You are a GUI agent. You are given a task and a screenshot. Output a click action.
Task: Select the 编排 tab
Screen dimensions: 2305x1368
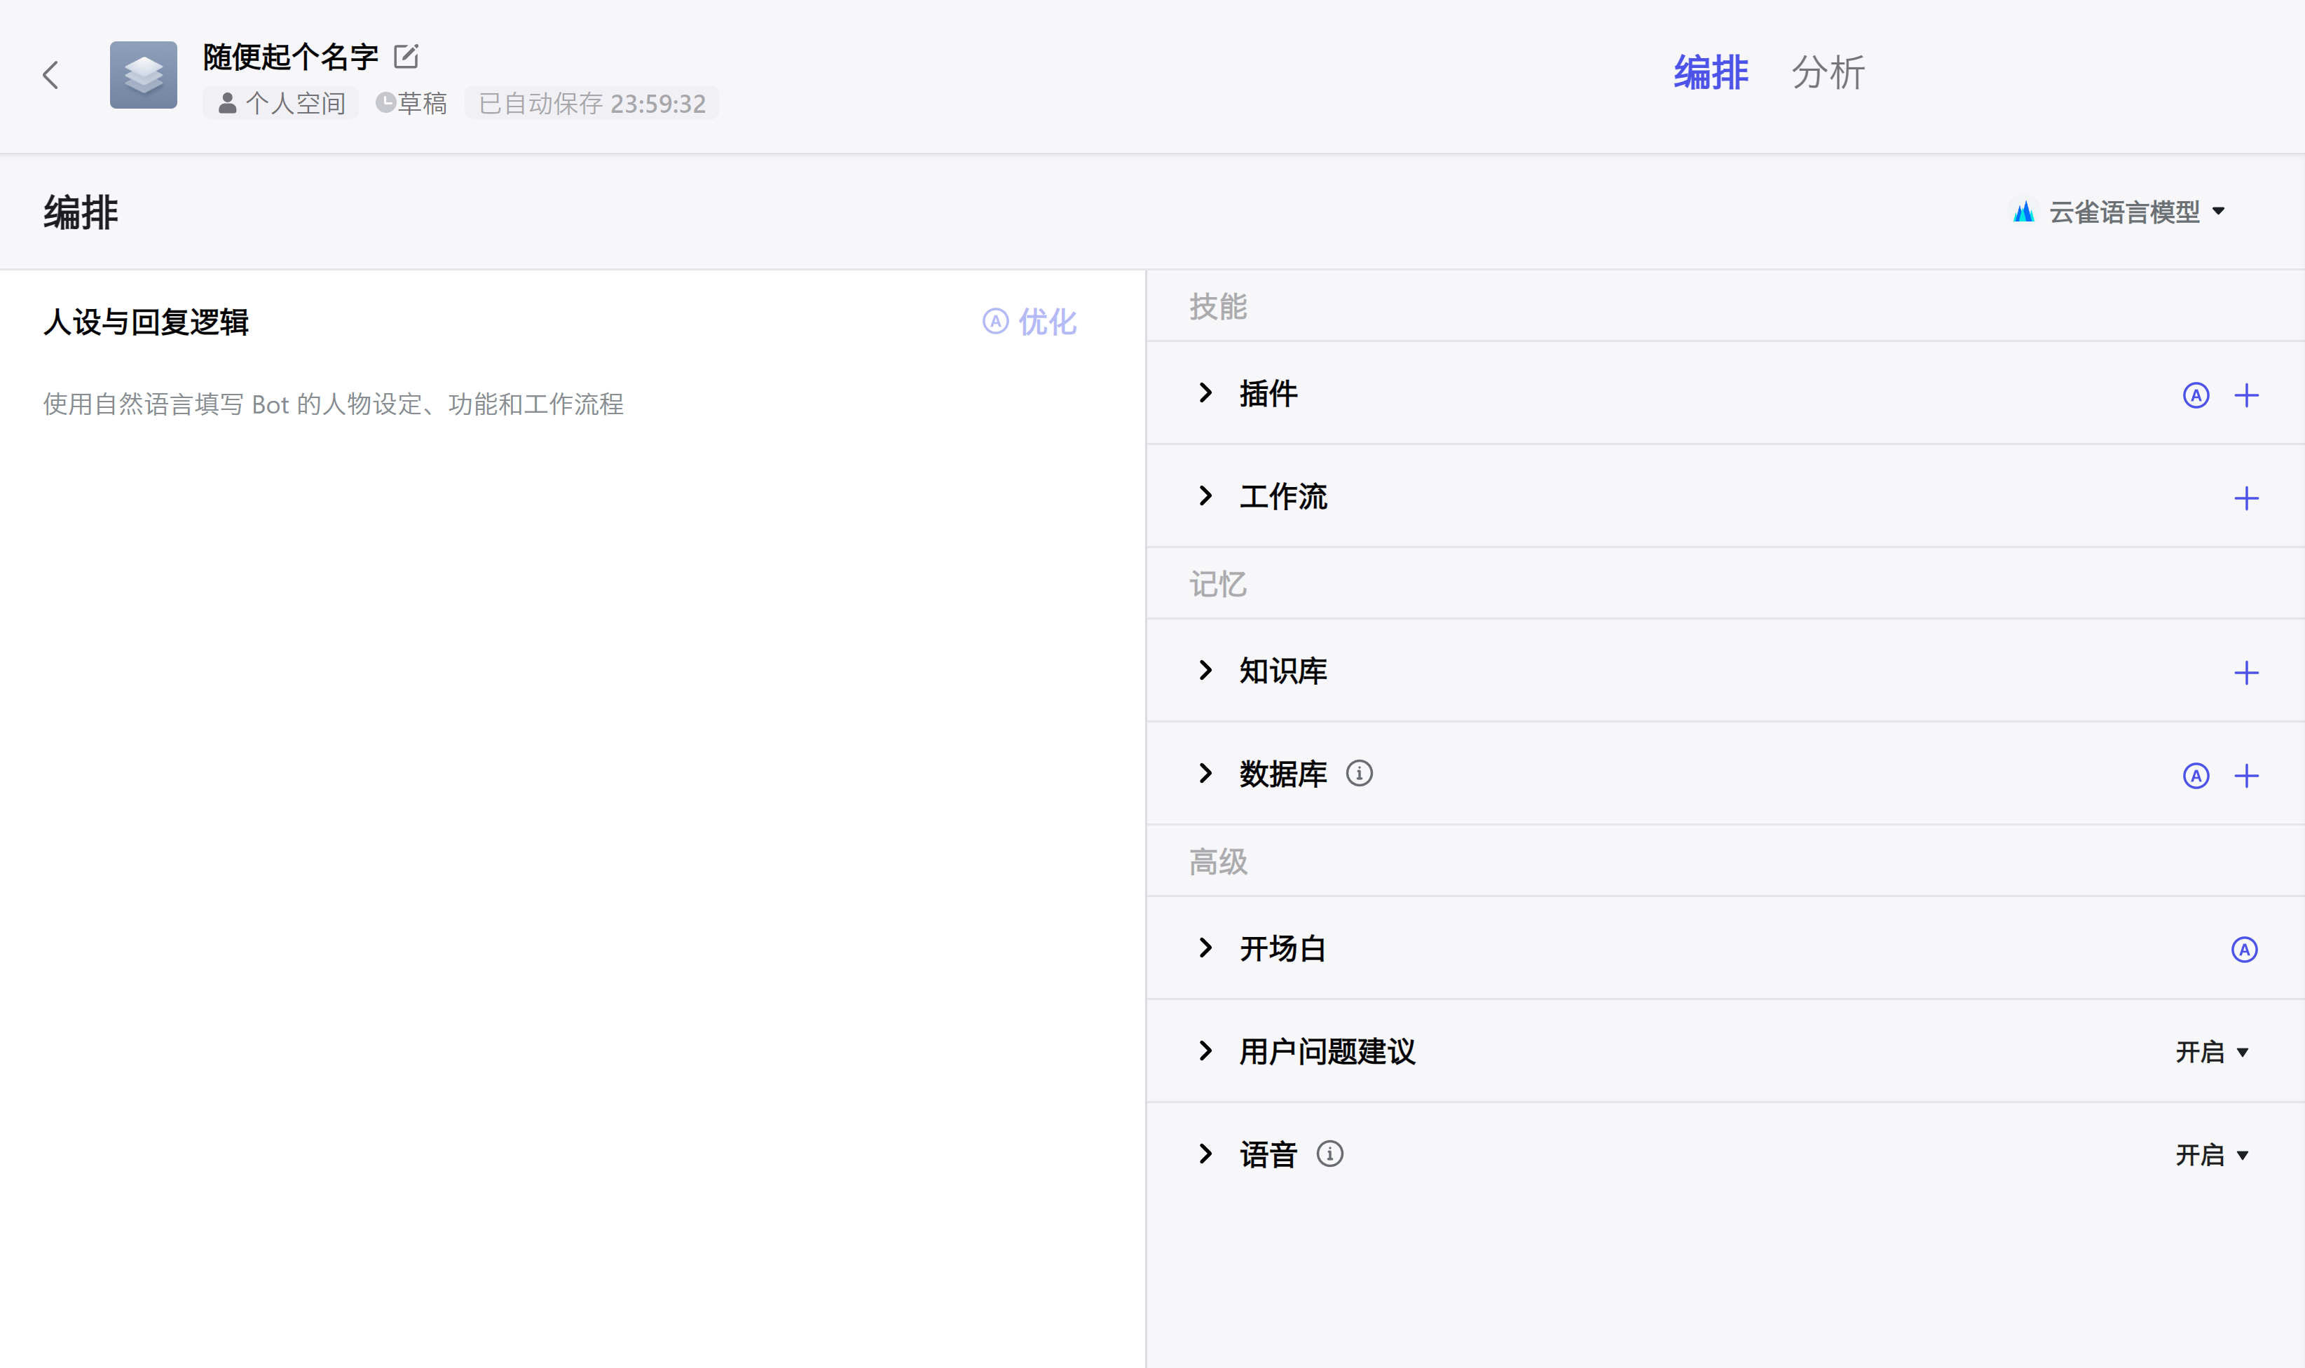point(1709,73)
